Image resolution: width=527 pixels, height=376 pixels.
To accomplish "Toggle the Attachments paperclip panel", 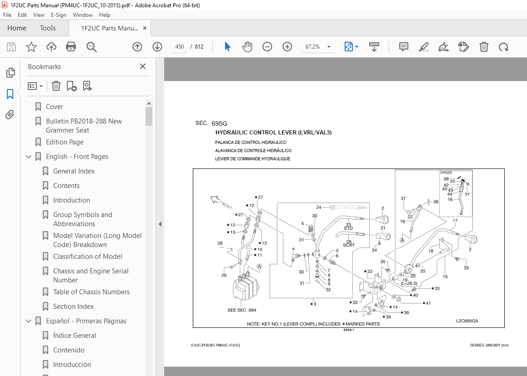I will pyautogui.click(x=10, y=115).
